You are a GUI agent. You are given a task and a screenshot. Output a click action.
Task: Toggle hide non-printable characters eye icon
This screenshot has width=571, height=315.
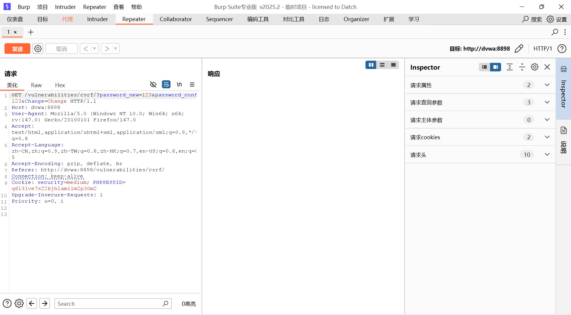pyautogui.click(x=153, y=84)
